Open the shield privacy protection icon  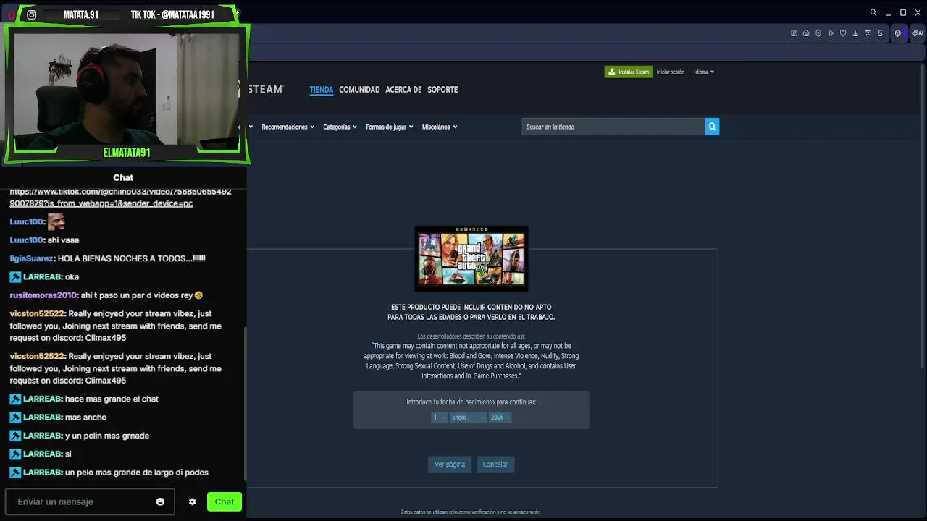click(x=818, y=33)
